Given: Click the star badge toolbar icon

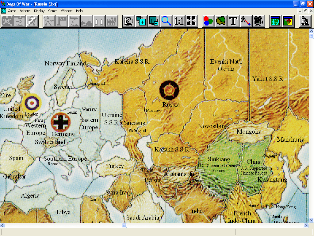Looking at the screenshot, I should pos(7,21).
